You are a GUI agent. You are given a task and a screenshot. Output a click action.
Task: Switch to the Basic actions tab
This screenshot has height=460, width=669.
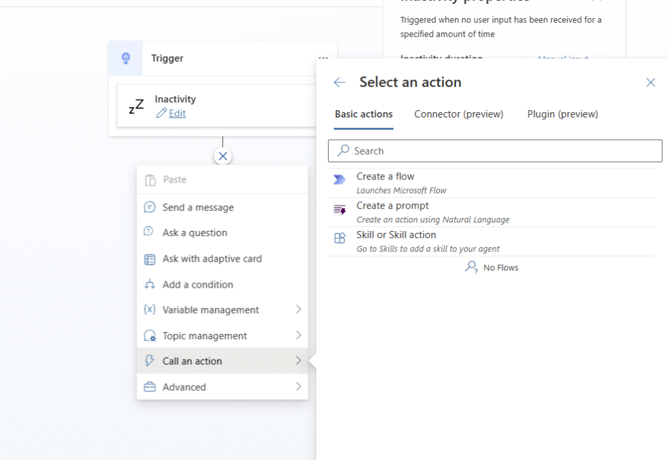(363, 114)
